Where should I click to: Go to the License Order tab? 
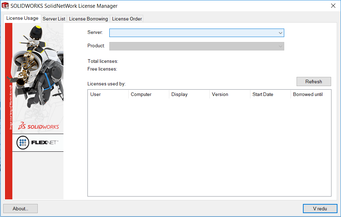point(127,19)
